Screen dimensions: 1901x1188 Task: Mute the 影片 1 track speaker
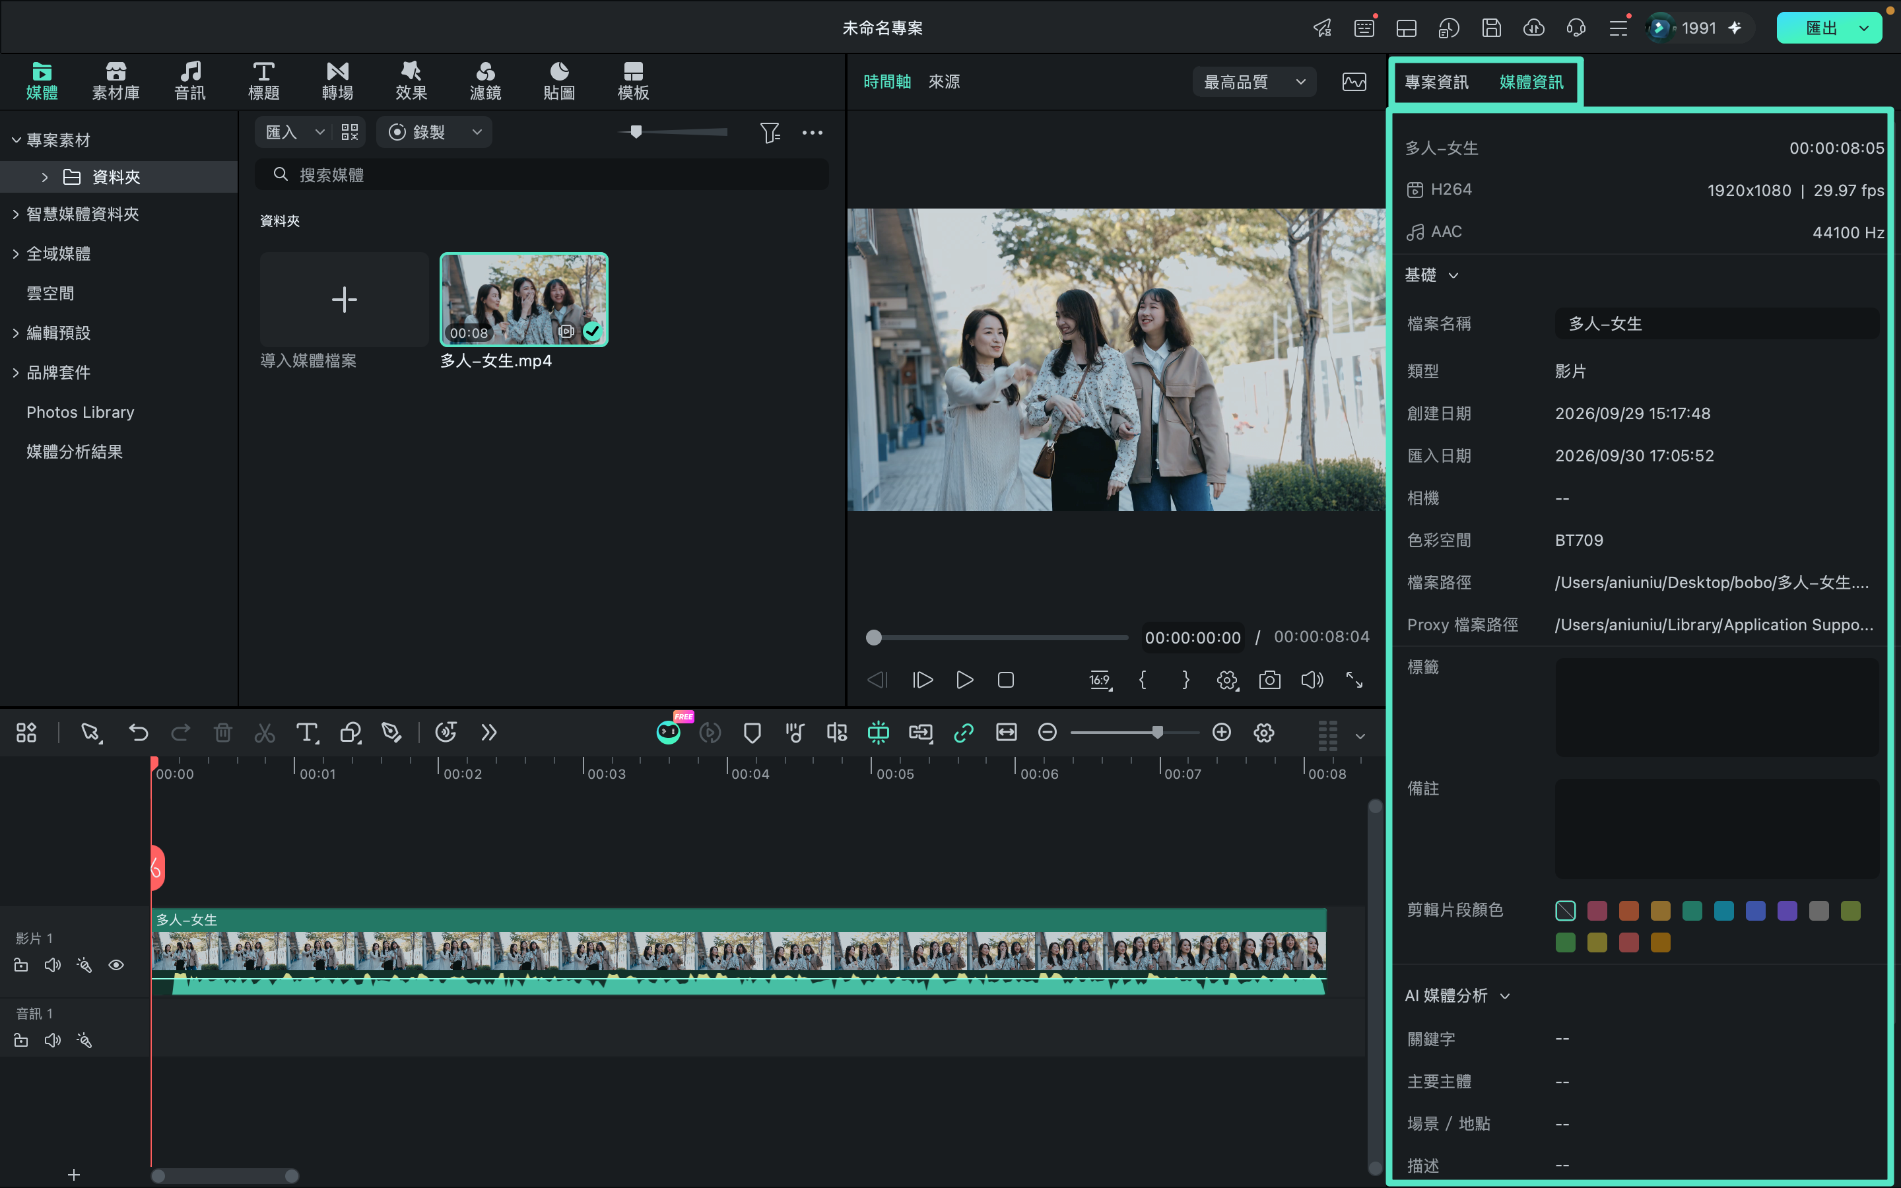click(x=53, y=965)
